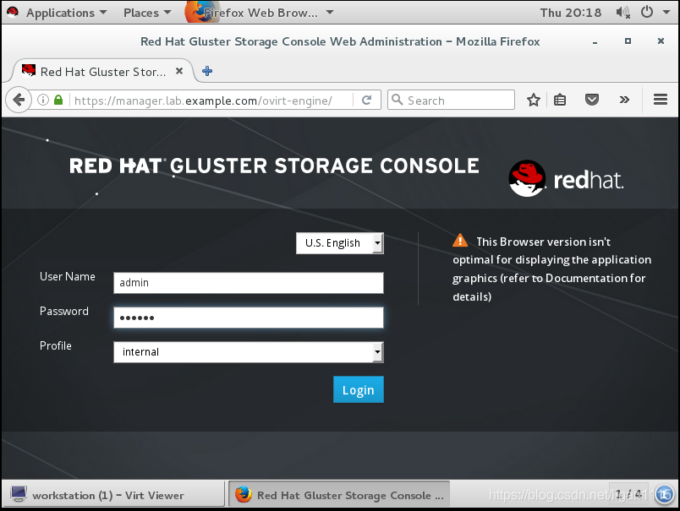Viewport: 680px width, 511px height.
Task: Click the User Name label
Action: 67,276
